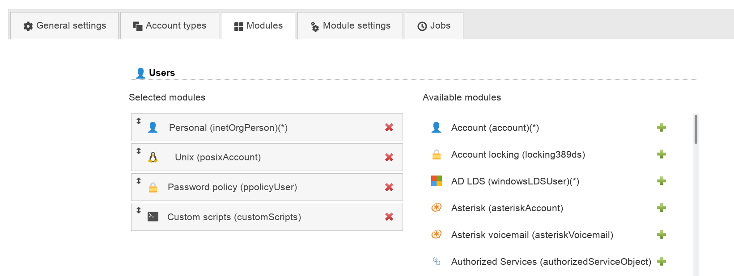Add the Asterisk (asteriskAccount) module

point(661,208)
